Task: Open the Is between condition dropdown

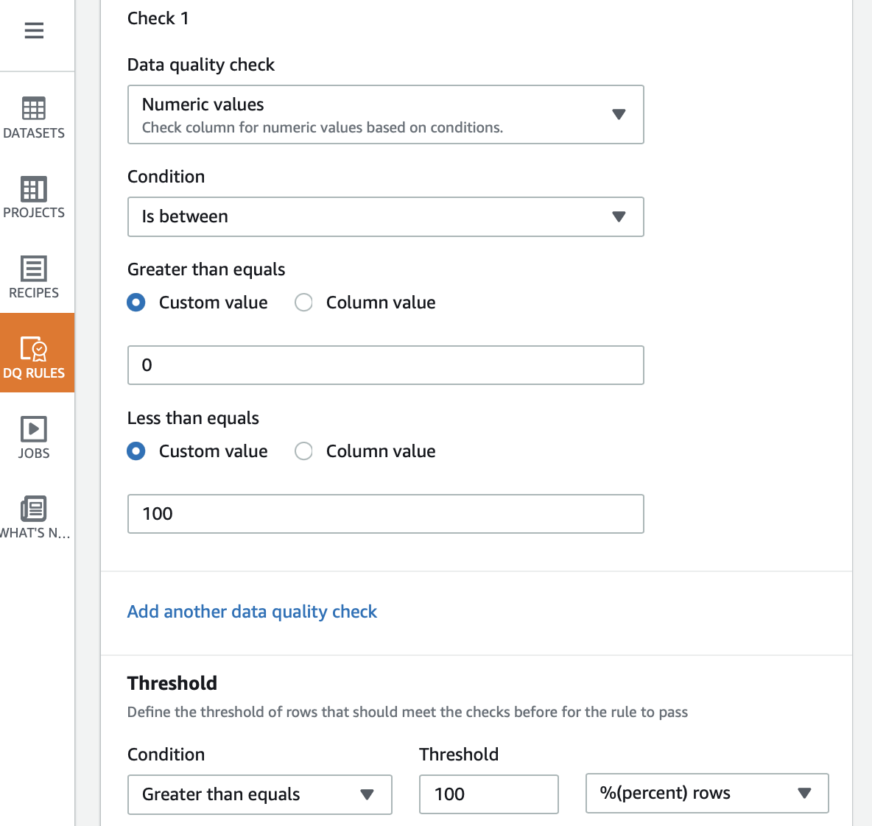Action: click(x=385, y=216)
